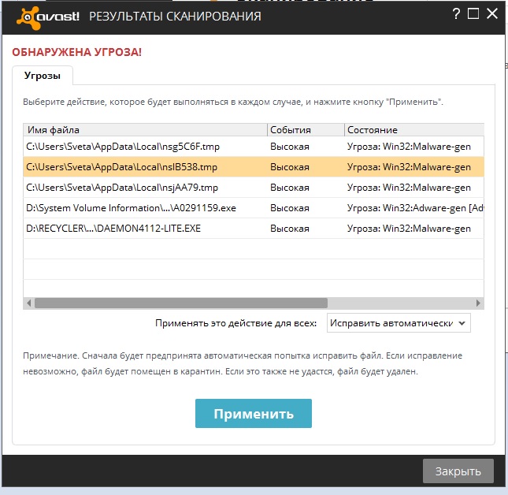The height and width of the screenshot is (495, 508).
Task: Click the Применить button
Action: pyautogui.click(x=254, y=413)
